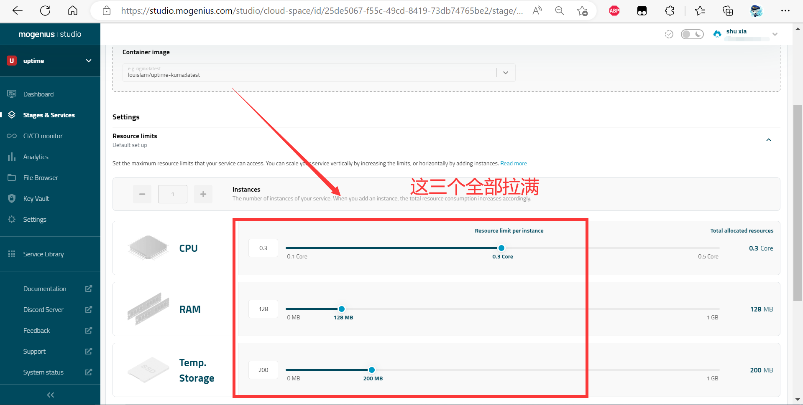The image size is (803, 405).
Task: Click the Settings gear icon in sidebar
Action: click(12, 219)
